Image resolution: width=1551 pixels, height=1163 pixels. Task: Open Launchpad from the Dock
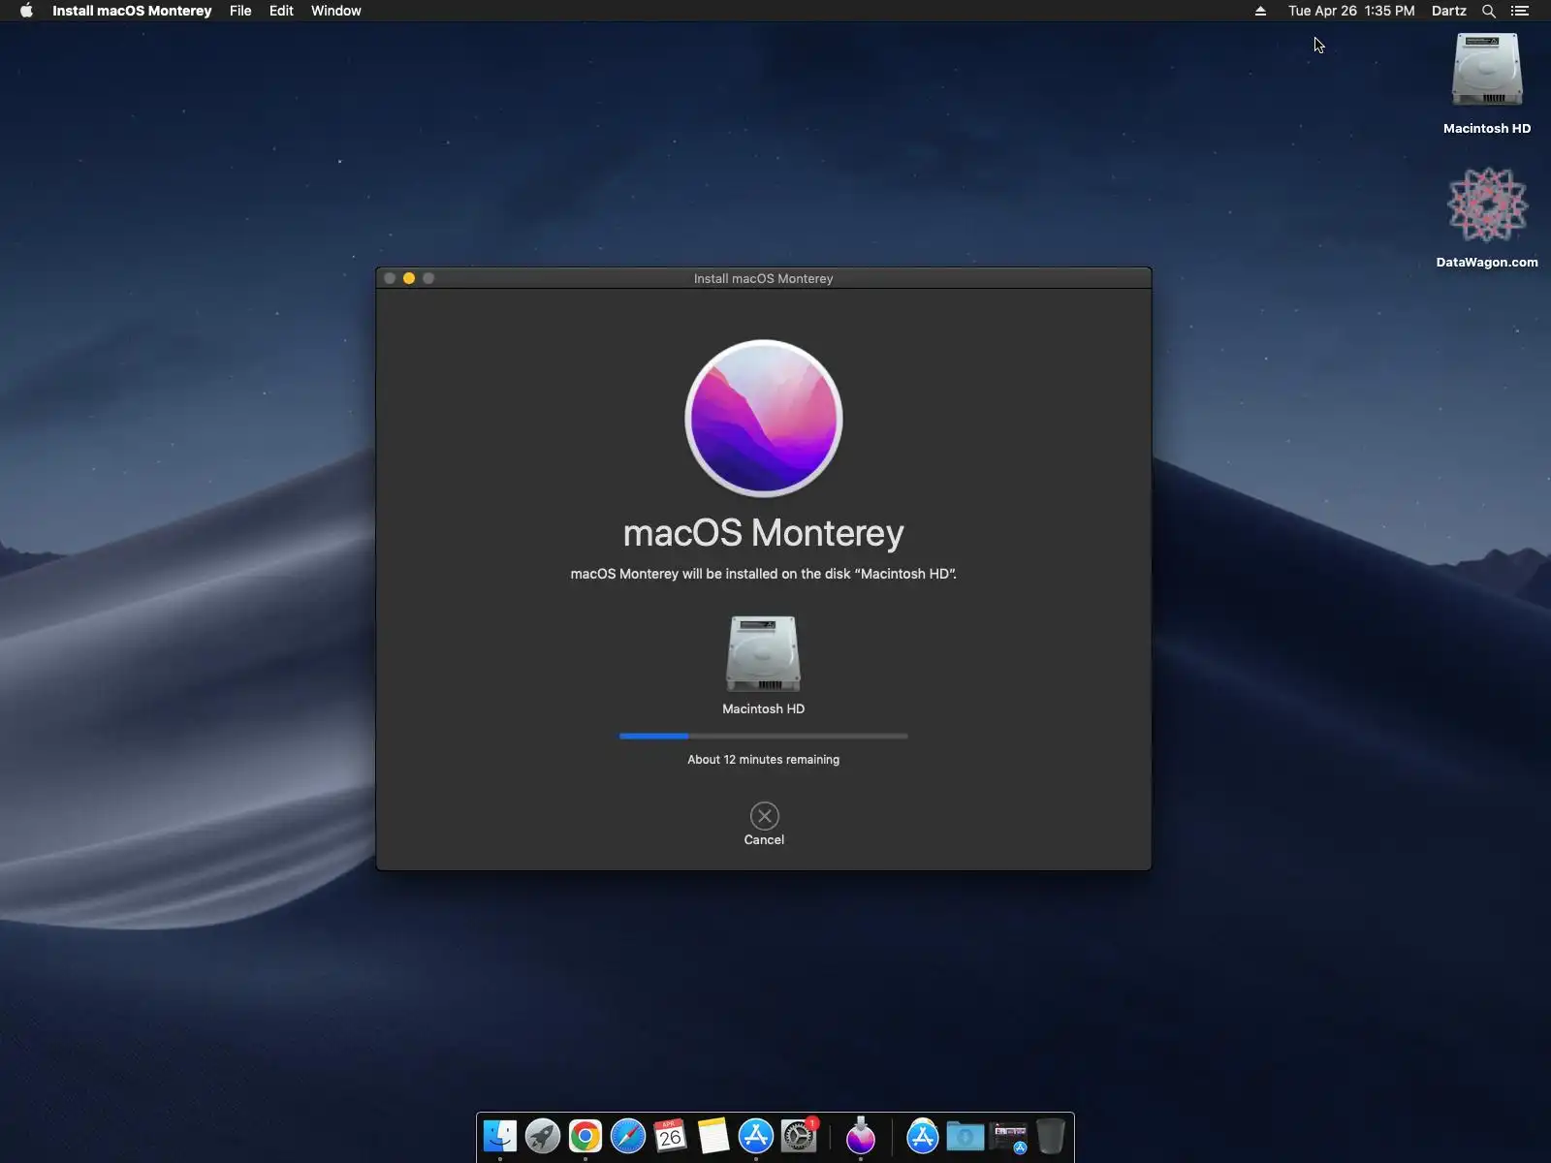click(x=543, y=1136)
